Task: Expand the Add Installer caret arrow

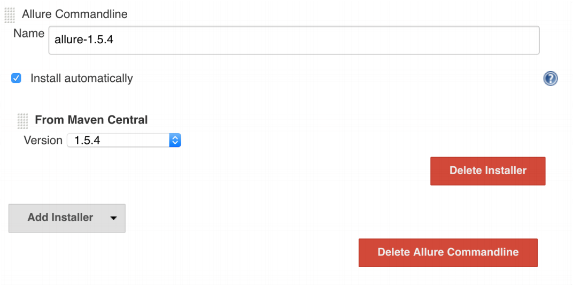Action: click(113, 218)
